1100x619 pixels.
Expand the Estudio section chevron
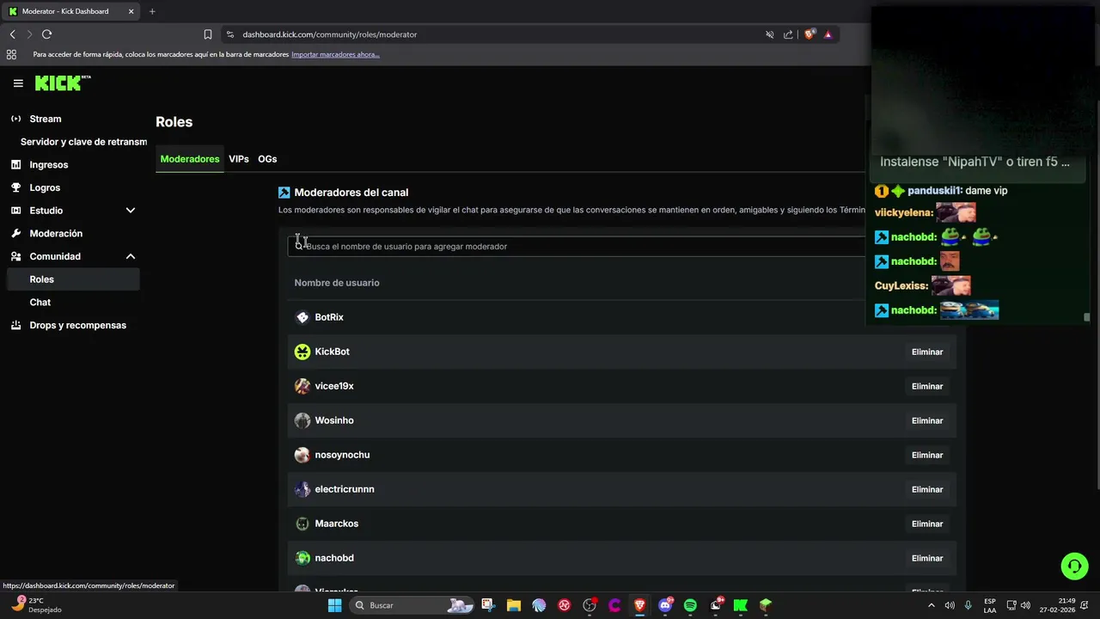tap(131, 210)
